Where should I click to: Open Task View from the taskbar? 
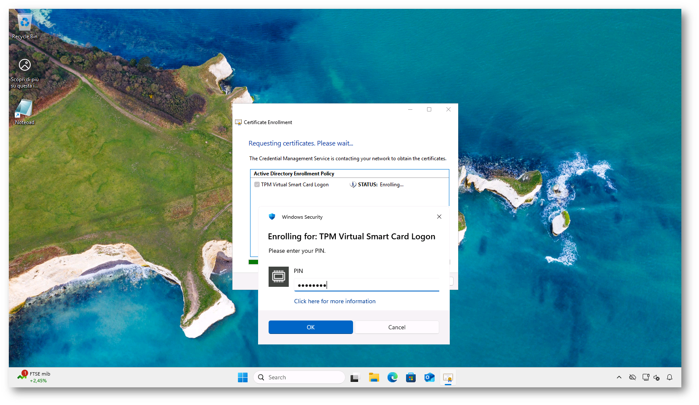[355, 378]
